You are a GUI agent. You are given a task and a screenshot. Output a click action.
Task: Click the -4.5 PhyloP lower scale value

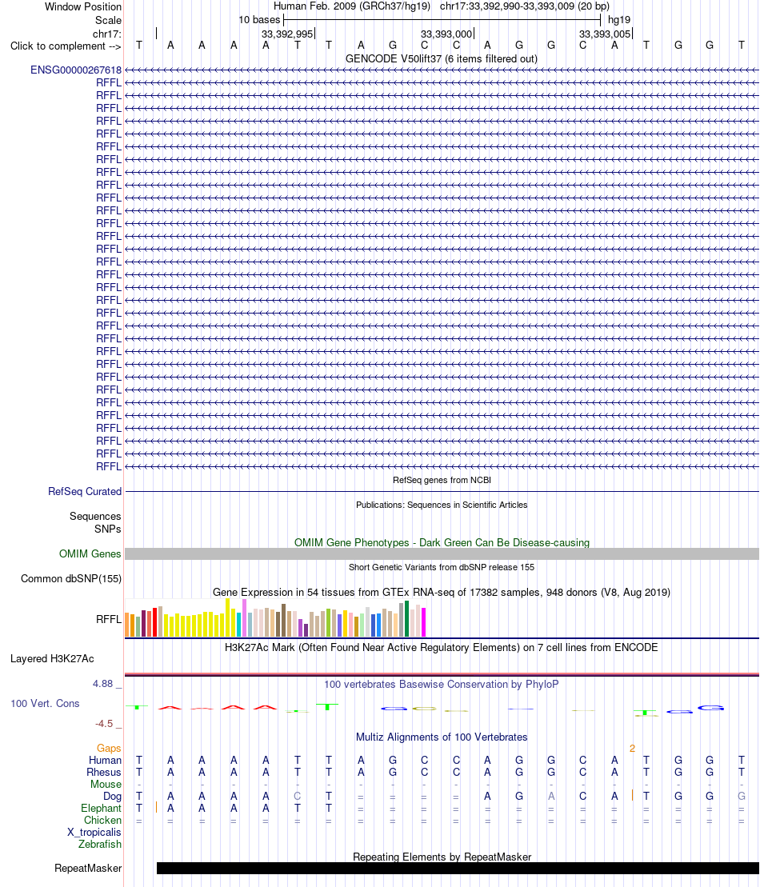pyautogui.click(x=104, y=724)
